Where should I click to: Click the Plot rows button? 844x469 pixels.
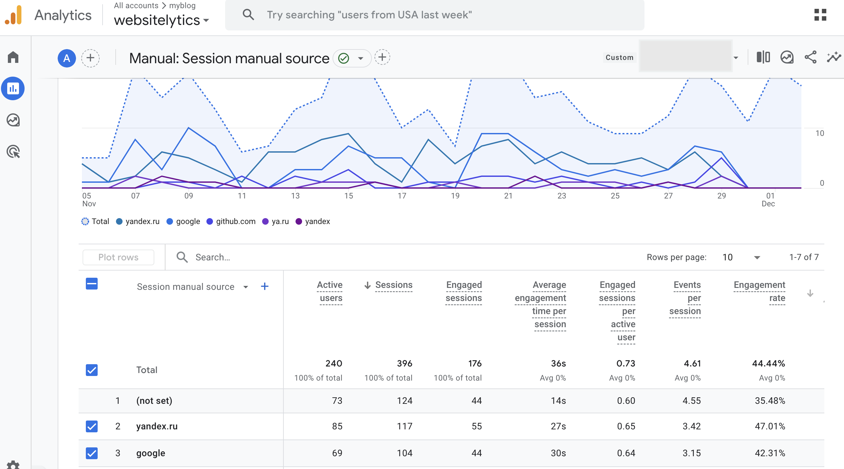(118, 257)
